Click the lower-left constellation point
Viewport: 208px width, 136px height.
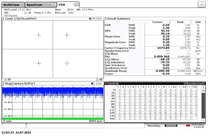tap(39, 63)
